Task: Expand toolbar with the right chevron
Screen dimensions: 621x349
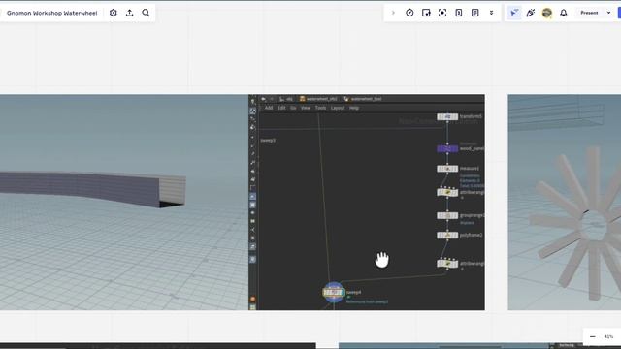Action: pyautogui.click(x=393, y=13)
